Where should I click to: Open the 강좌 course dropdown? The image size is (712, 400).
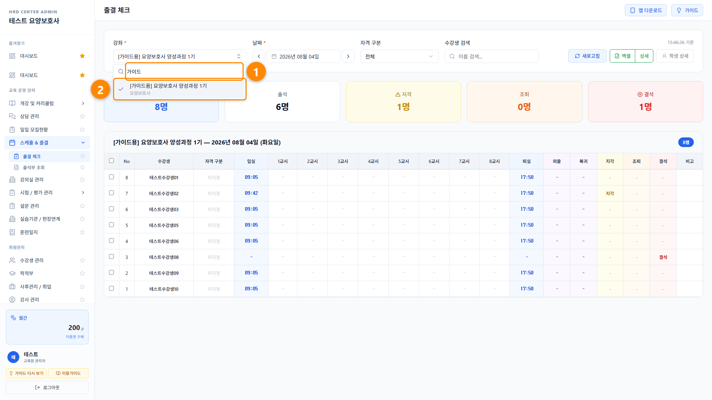pyautogui.click(x=180, y=56)
